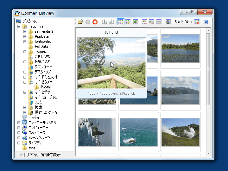Viewport: 228px width, 171px height.
Task: Click the grid icon with orange badge
Action: (x=197, y=22)
